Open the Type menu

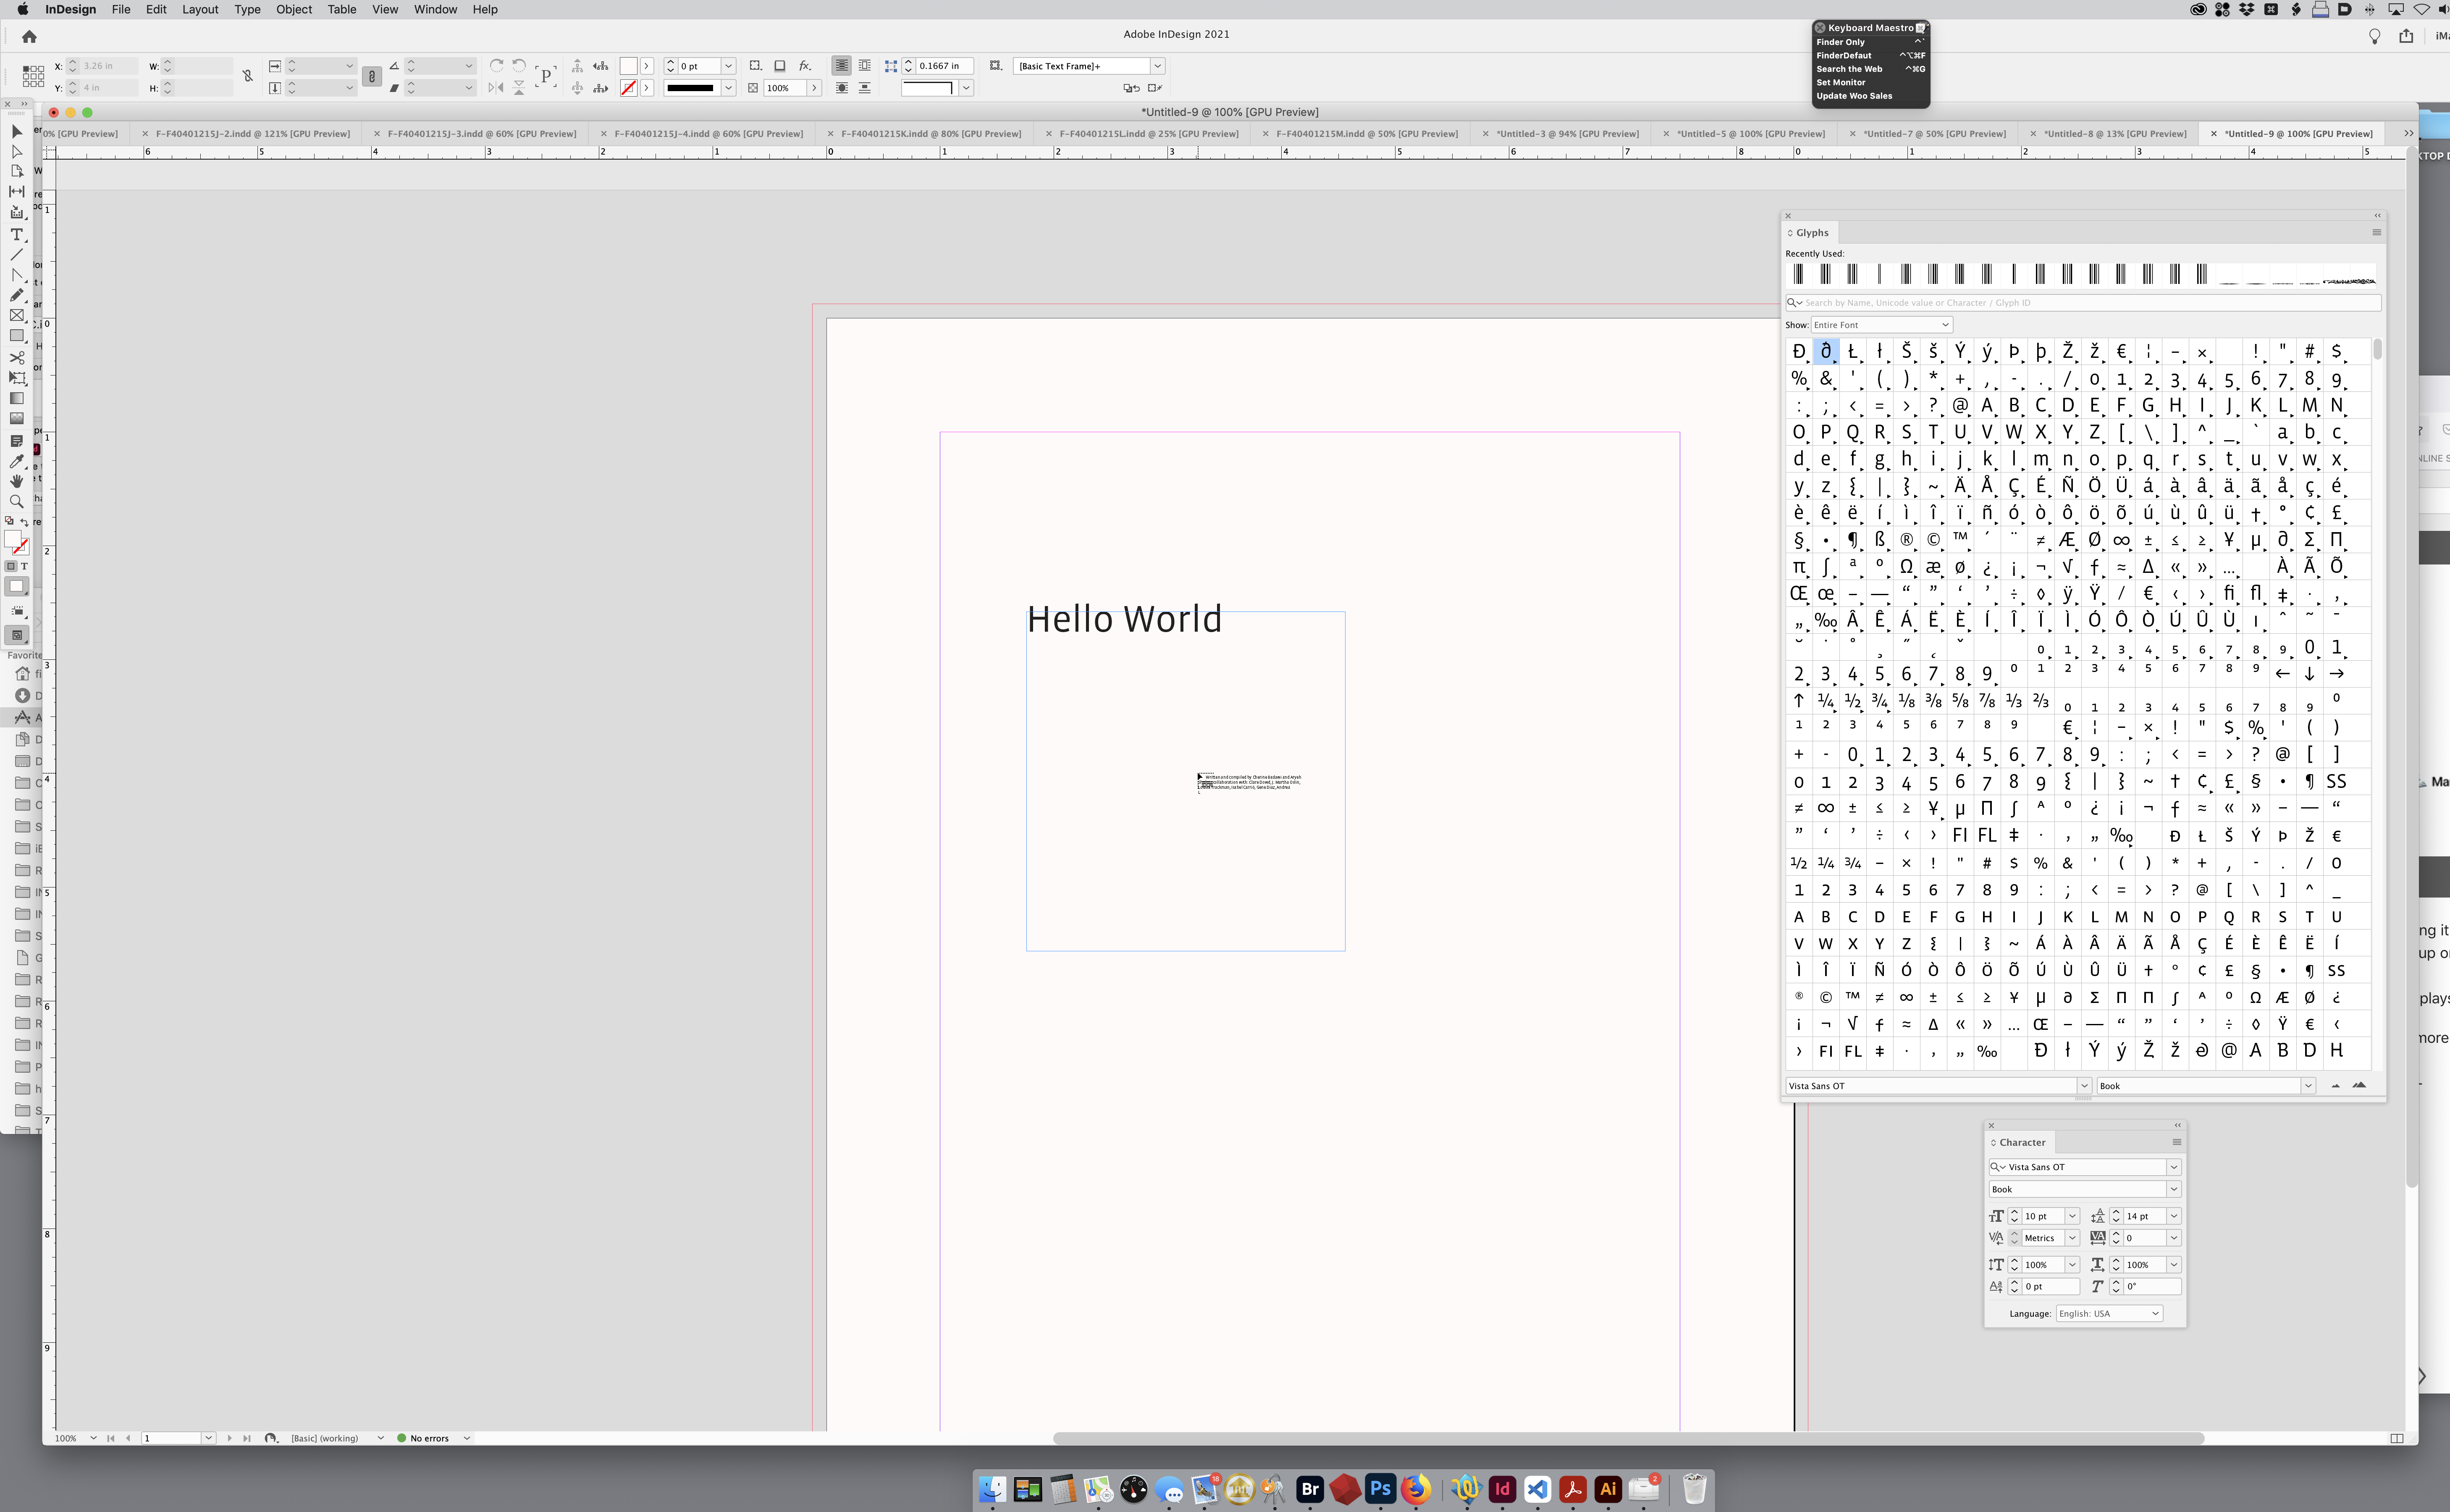247,9
